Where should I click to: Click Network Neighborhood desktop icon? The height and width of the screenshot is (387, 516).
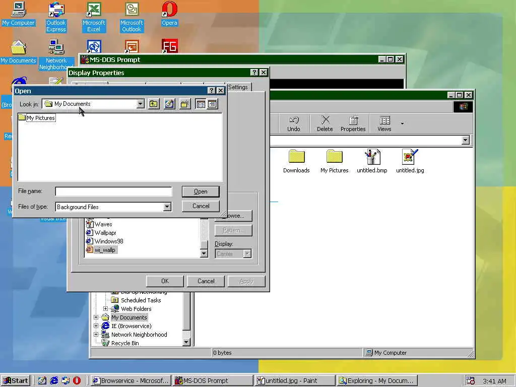pyautogui.click(x=56, y=55)
